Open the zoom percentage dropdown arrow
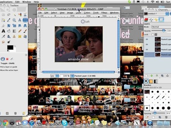The width and height of the screenshot is (171, 128). click(72, 76)
